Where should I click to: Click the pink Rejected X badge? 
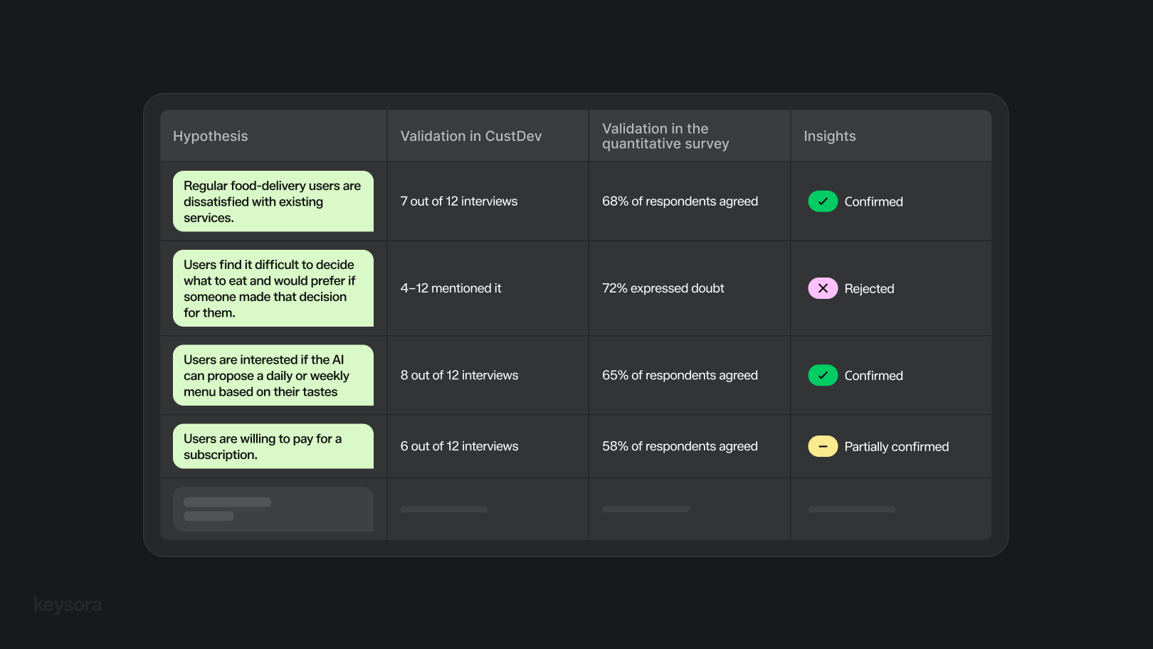(822, 288)
